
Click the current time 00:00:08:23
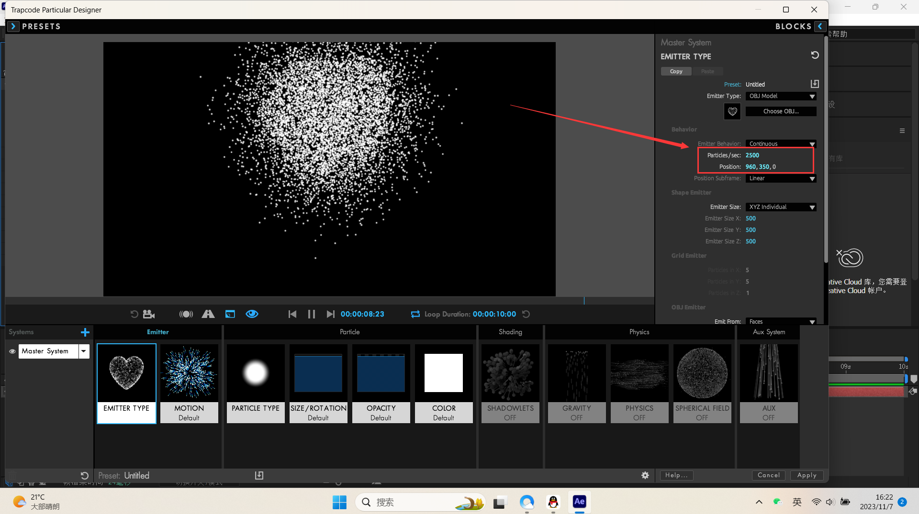(x=362, y=314)
